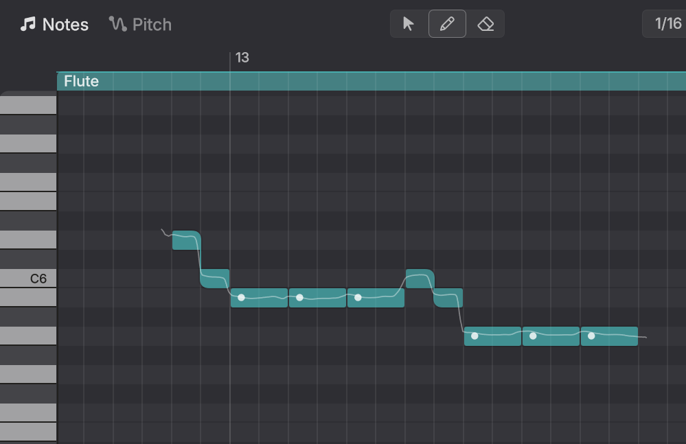Click the pitch curve icon beside Pitch
This screenshot has width=686, height=444.
(x=117, y=24)
